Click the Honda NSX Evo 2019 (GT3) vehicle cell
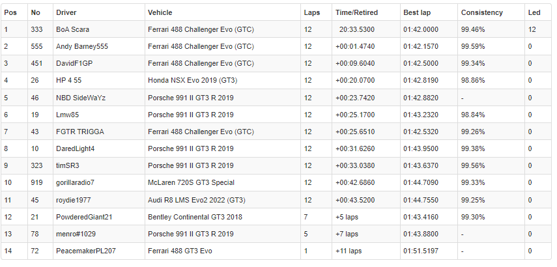 pyautogui.click(x=192, y=81)
